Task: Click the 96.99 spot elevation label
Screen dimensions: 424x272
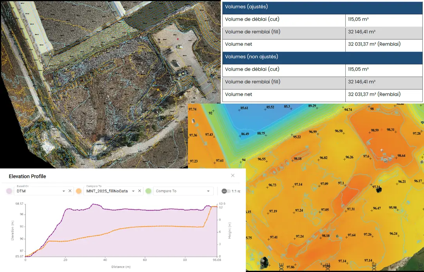Action: pyautogui.click(x=312, y=132)
